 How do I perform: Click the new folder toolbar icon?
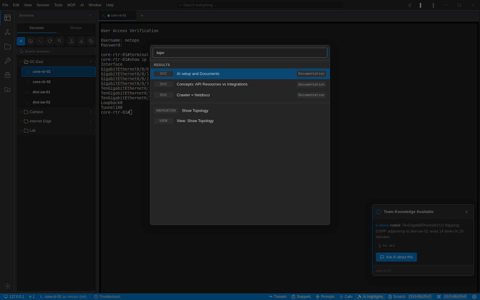click(31, 41)
